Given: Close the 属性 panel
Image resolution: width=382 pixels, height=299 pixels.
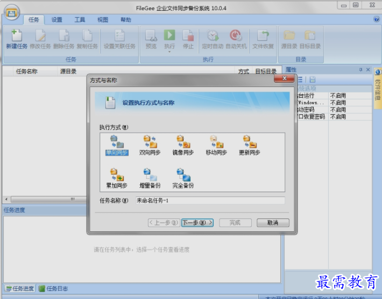Looking at the screenshot, I should pyautogui.click(x=368, y=70).
